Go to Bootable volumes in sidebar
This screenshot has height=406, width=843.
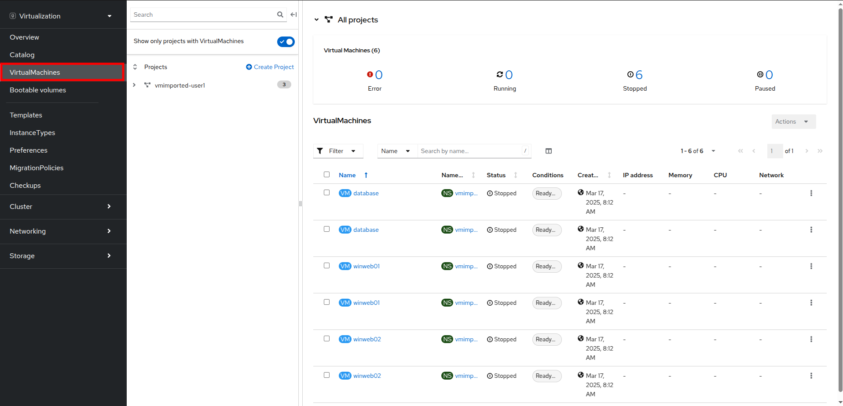point(38,90)
